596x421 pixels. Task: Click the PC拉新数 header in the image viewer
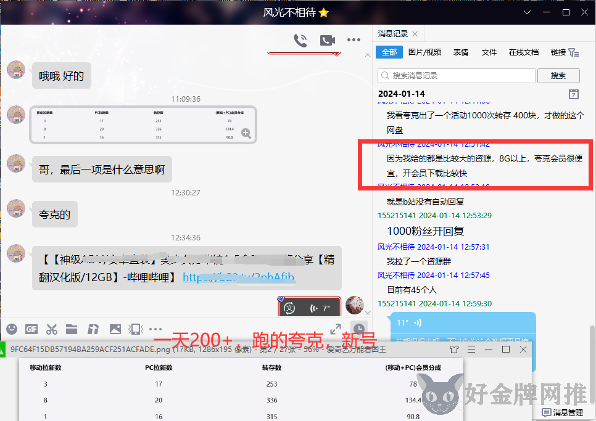pyautogui.click(x=159, y=367)
